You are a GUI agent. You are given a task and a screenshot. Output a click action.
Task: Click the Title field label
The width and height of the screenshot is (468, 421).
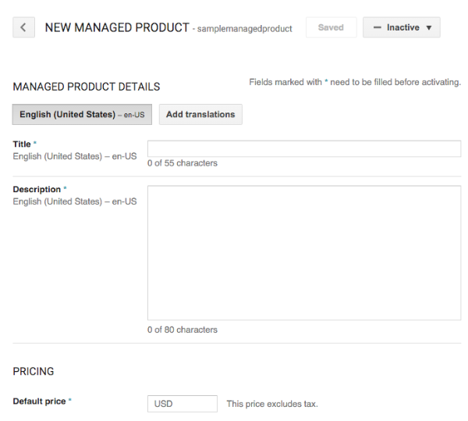point(23,144)
